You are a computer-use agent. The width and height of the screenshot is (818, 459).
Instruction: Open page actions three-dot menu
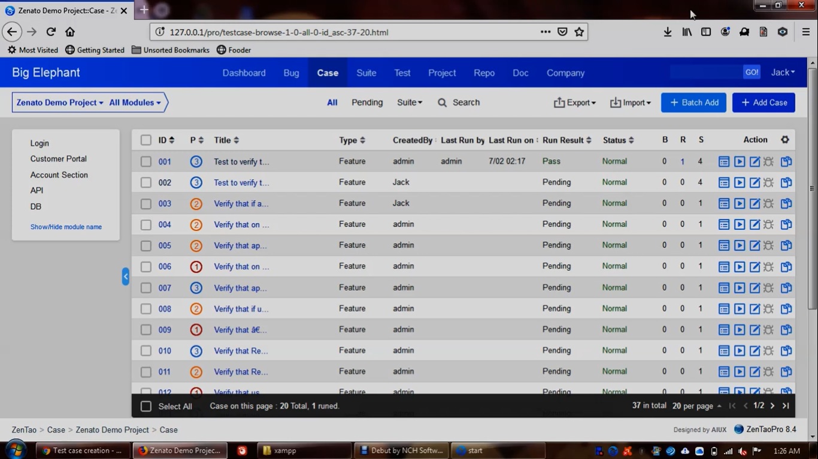546,32
